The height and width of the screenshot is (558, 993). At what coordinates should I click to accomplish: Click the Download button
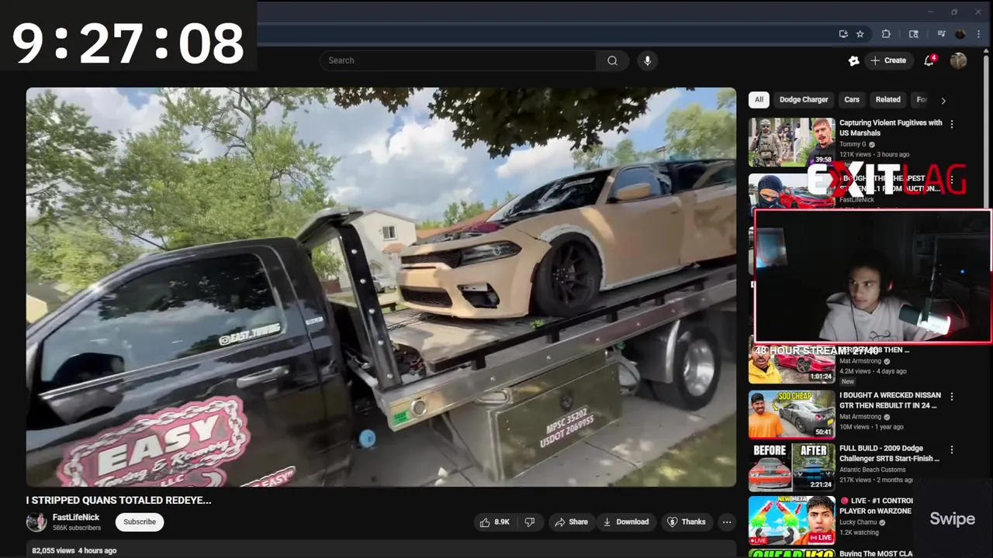626,522
